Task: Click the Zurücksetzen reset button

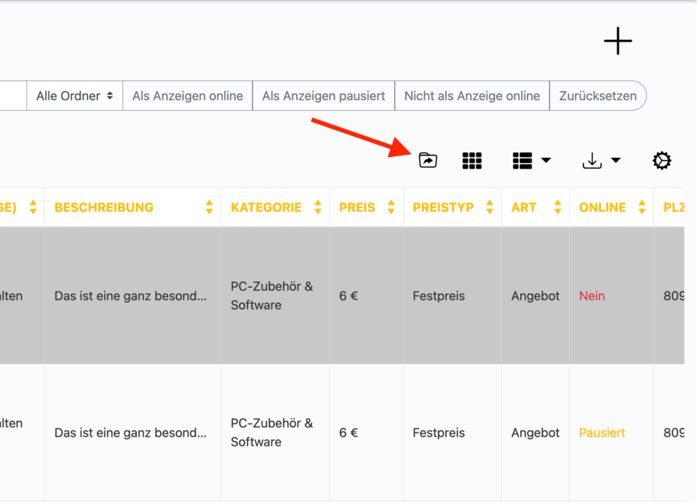Action: tap(598, 95)
